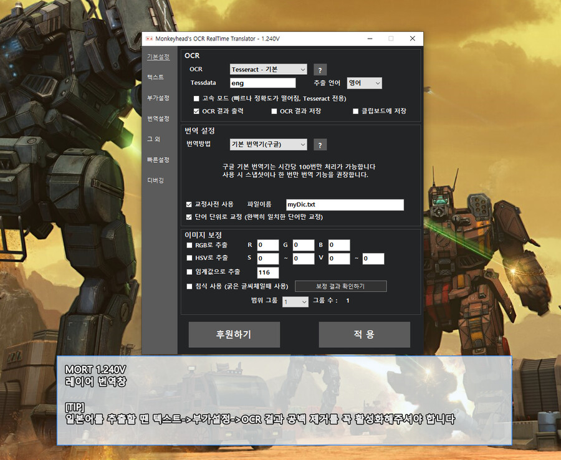Image resolution: width=561 pixels, height=460 pixels.
Task: Click the [TIP] text in translation layer
Action: tap(75, 407)
